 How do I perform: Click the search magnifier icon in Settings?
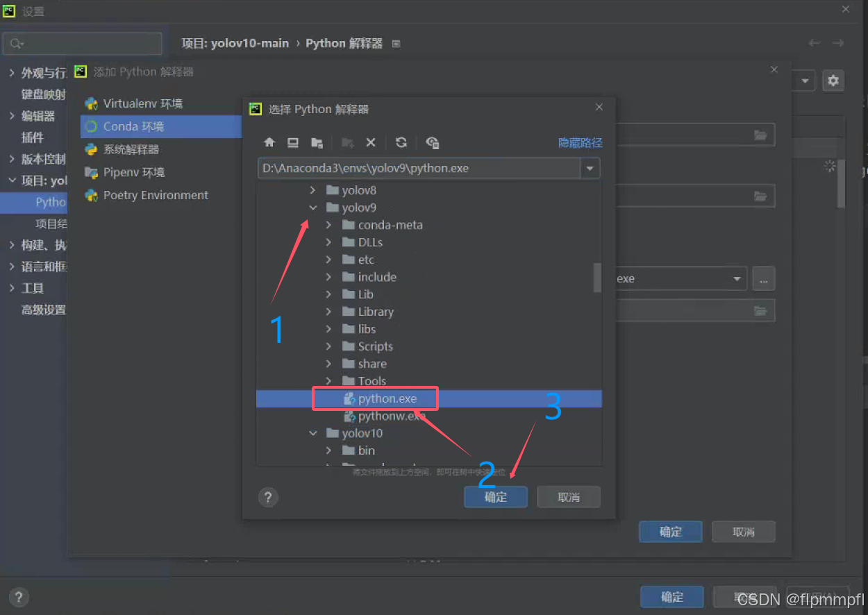coord(17,44)
